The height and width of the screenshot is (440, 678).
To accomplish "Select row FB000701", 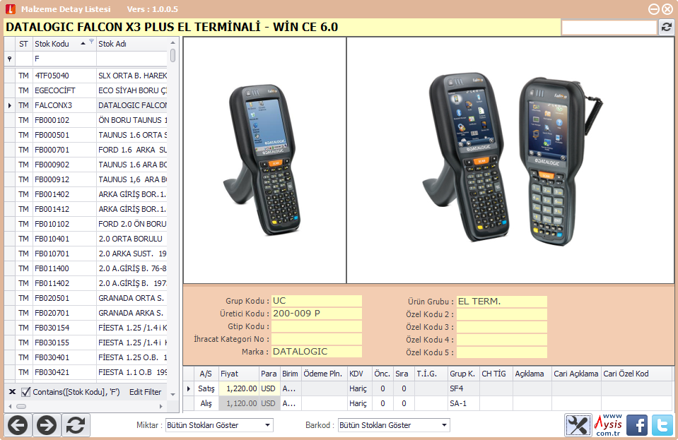I will click(x=86, y=150).
